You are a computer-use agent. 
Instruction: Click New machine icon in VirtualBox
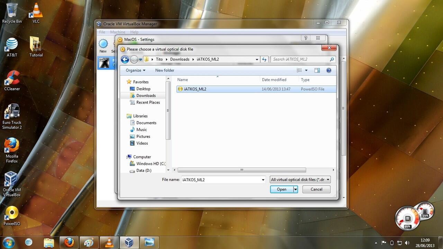point(103,46)
